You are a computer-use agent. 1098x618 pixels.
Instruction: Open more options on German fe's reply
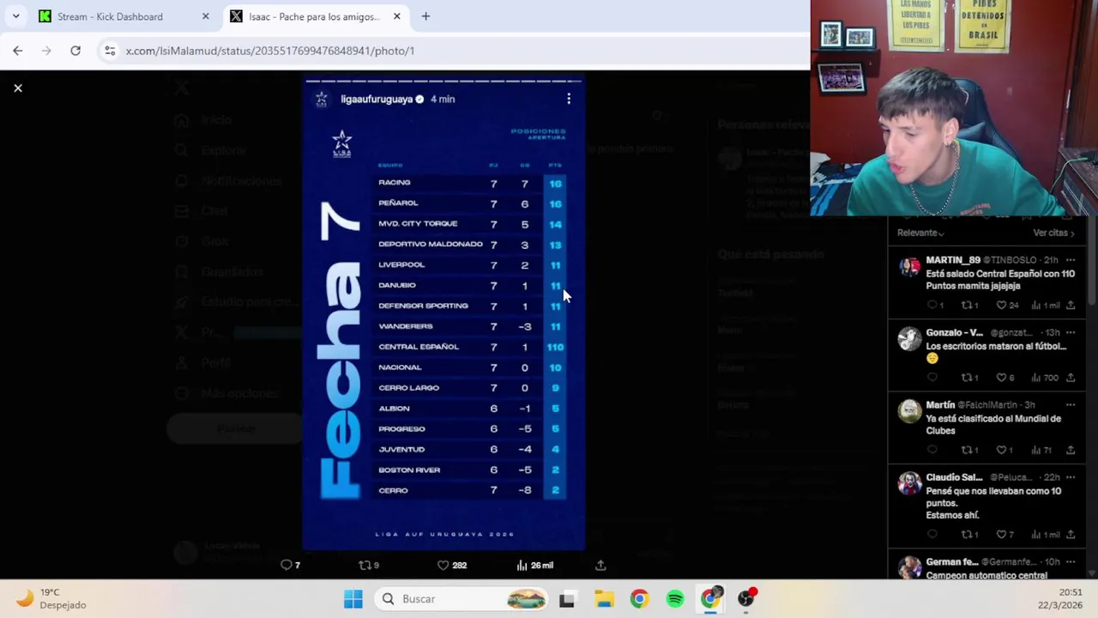click(1071, 562)
